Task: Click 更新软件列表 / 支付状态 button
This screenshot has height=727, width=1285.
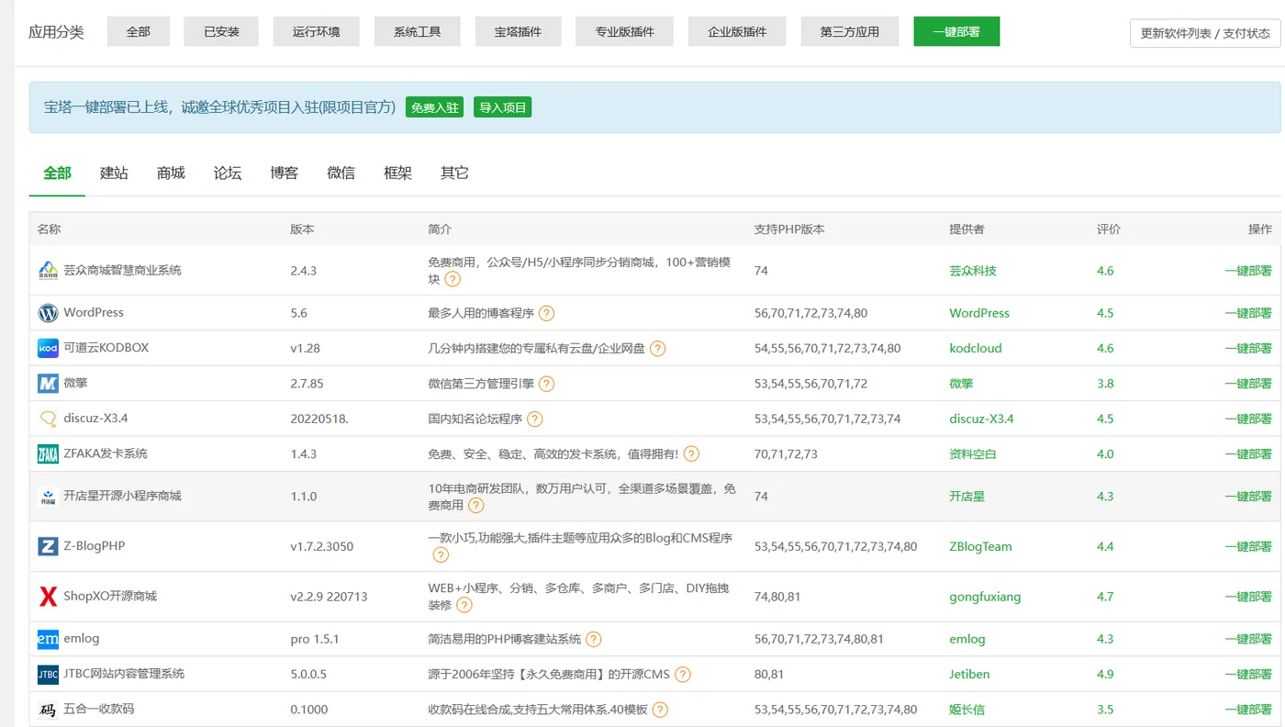Action: click(1205, 33)
